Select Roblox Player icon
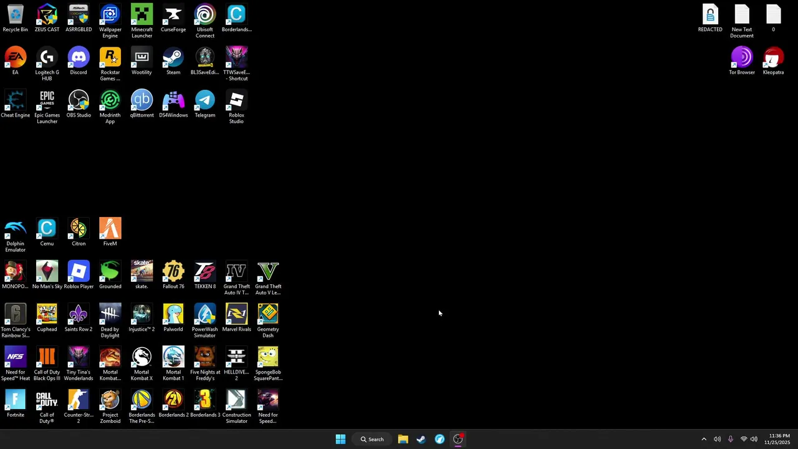The image size is (798, 449). (79, 276)
